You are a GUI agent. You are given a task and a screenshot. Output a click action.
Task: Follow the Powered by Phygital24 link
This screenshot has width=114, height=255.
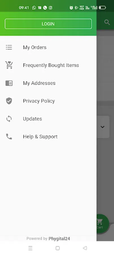(48, 239)
